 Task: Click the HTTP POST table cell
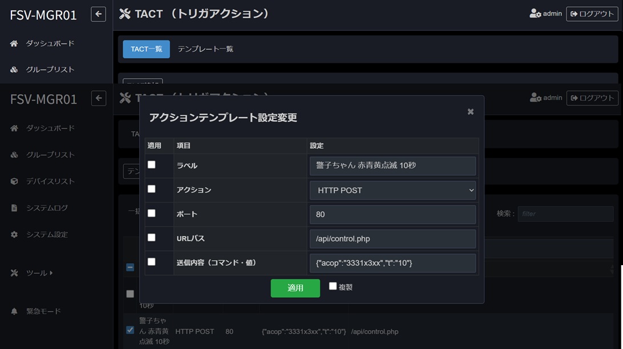[195, 331]
